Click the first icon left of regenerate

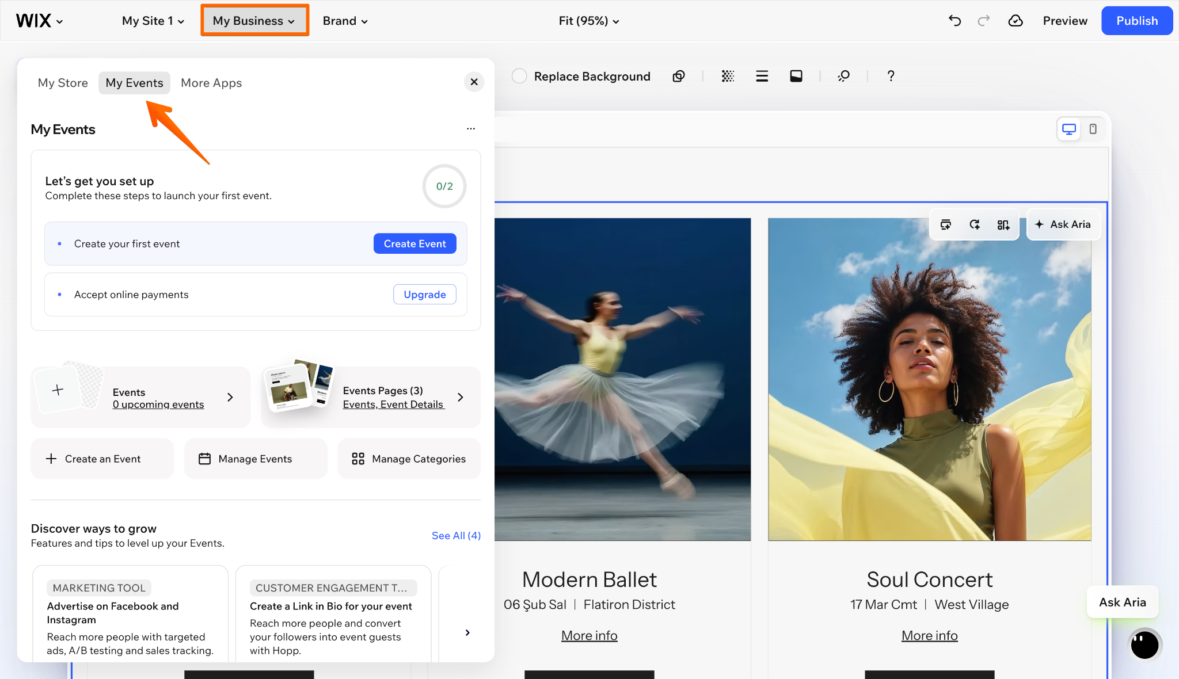(x=946, y=224)
